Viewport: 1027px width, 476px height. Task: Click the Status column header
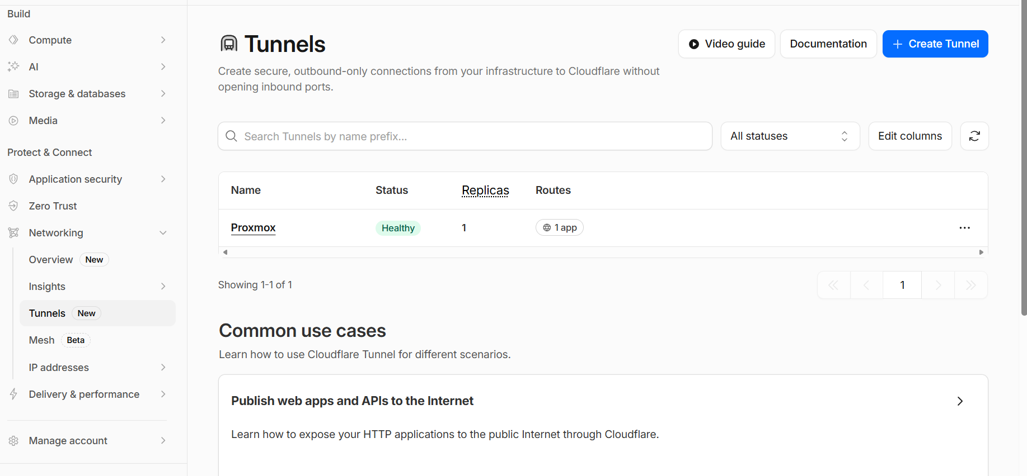(392, 191)
